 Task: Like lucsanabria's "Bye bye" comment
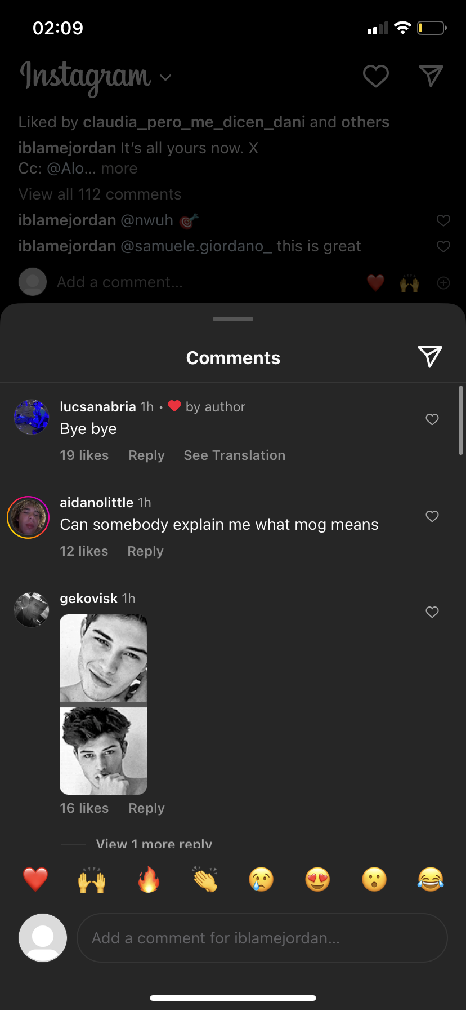tap(432, 419)
